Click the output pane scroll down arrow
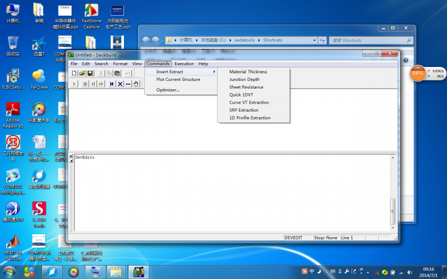Viewport: 447px width, 279px height. click(393, 228)
